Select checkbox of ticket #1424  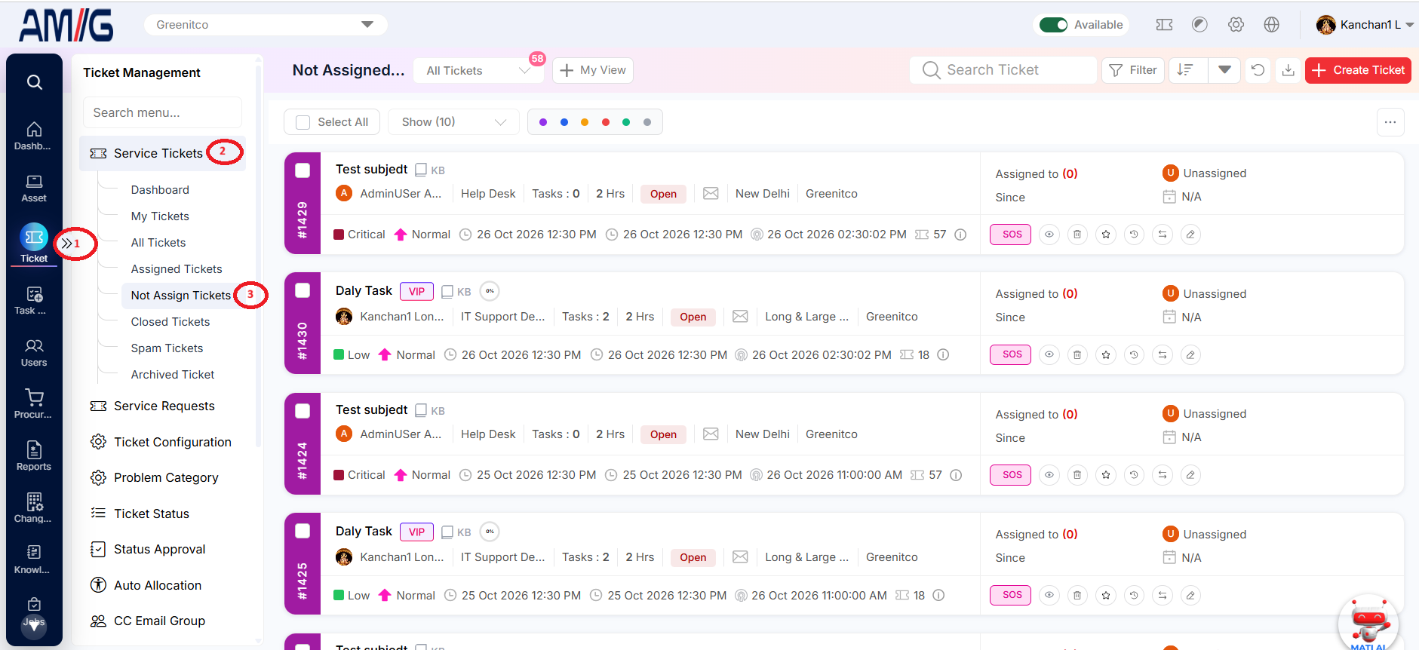303,411
